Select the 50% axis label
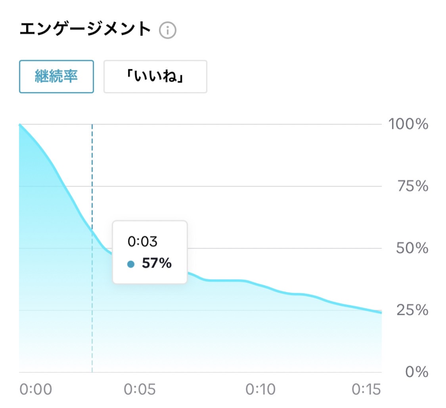The image size is (446, 408). [413, 248]
